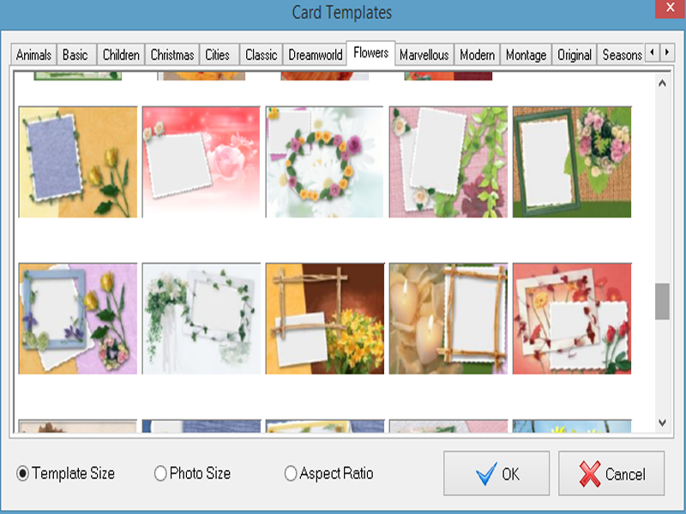The image size is (686, 514).
Task: Open the Dreamworld tab
Action: [316, 55]
